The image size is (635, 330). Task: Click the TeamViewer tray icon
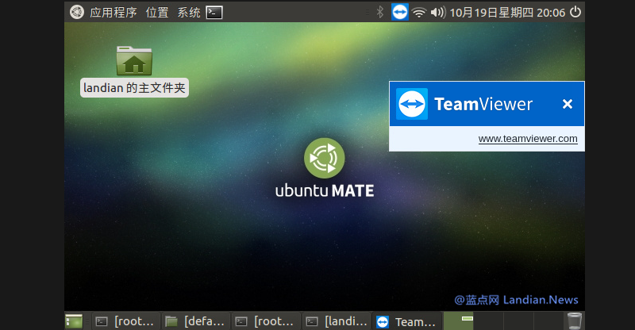[400, 12]
